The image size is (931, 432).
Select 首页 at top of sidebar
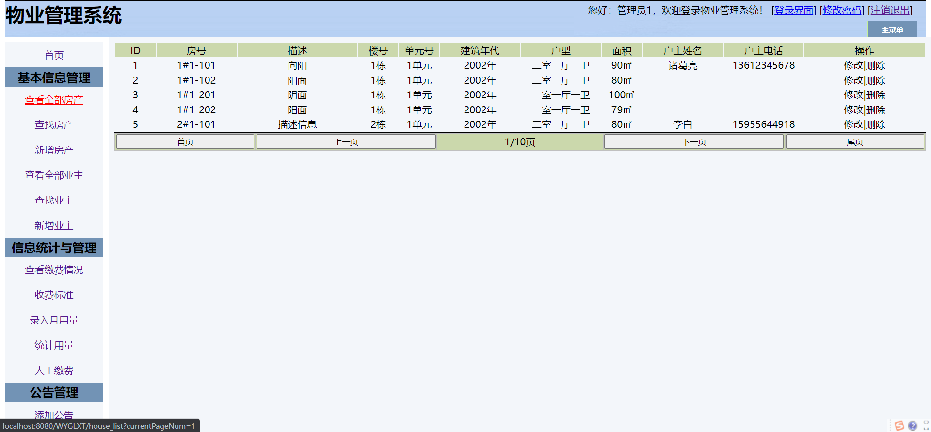(54, 55)
